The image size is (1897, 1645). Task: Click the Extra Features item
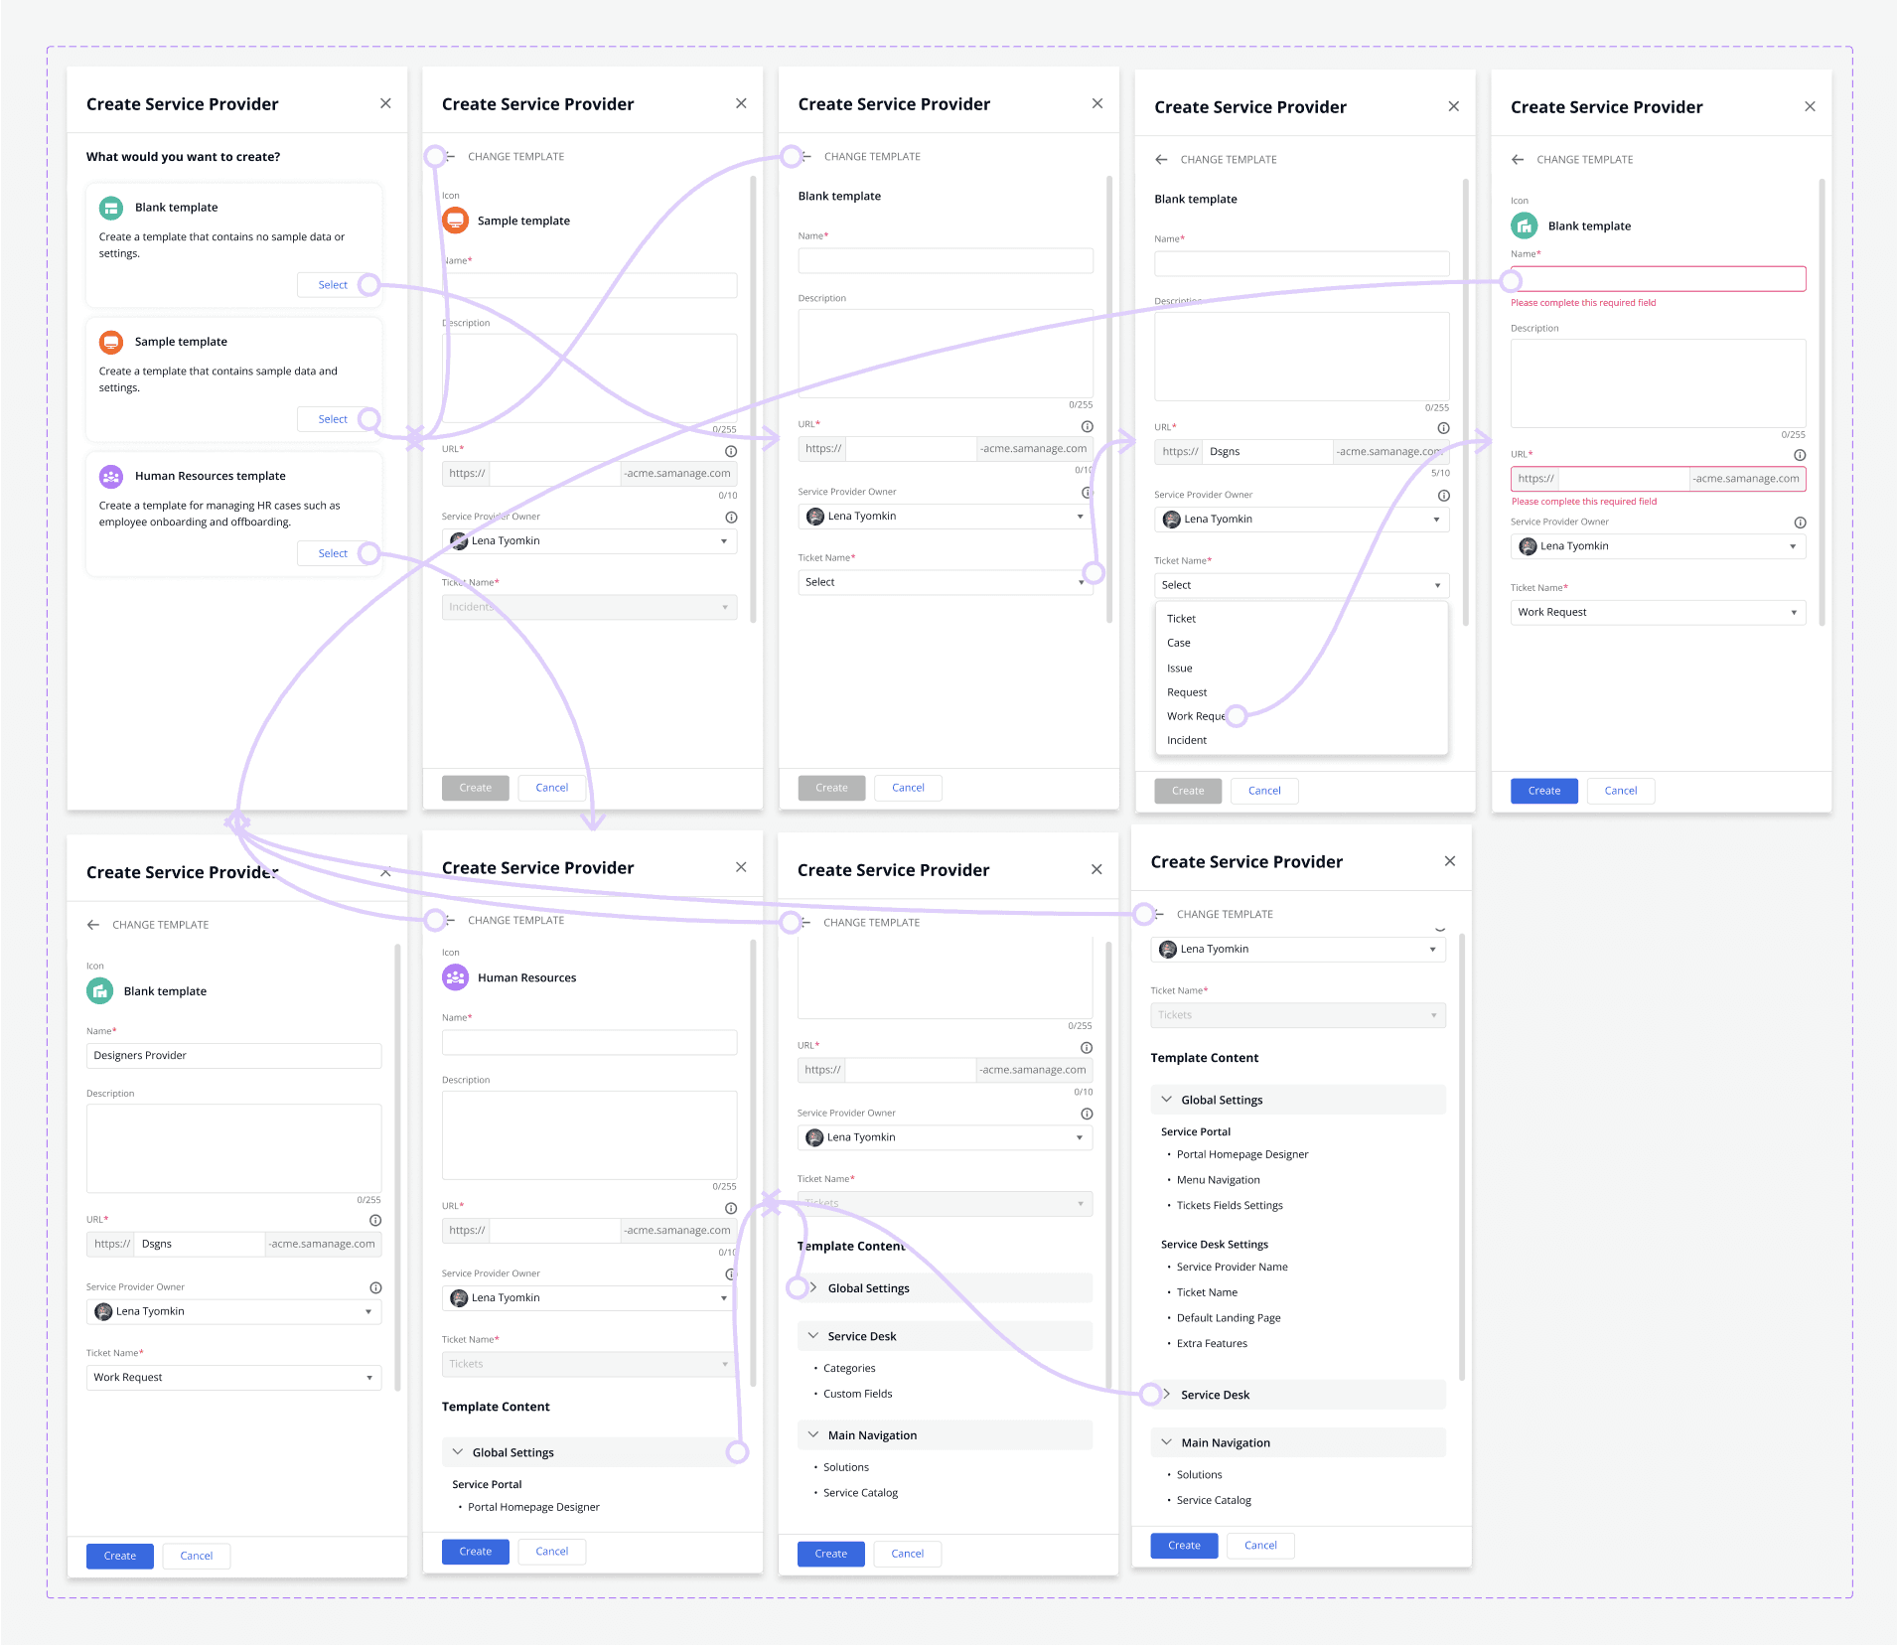point(1212,1344)
